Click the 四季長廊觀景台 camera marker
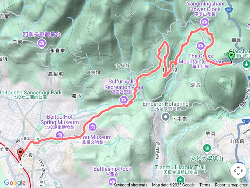The width and height of the screenshot is (250, 188). [42, 43]
